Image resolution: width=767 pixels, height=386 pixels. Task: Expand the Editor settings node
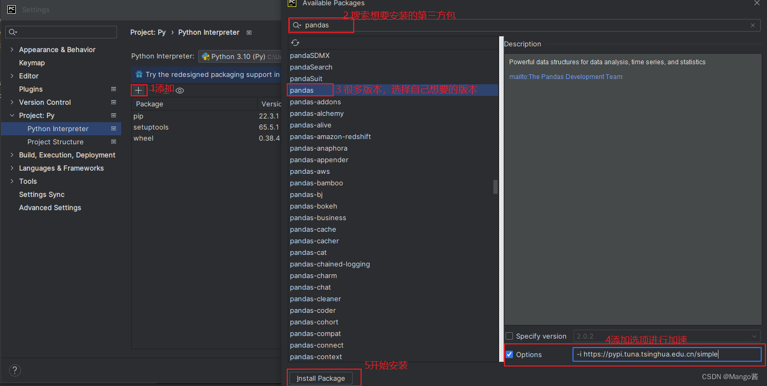(x=12, y=76)
